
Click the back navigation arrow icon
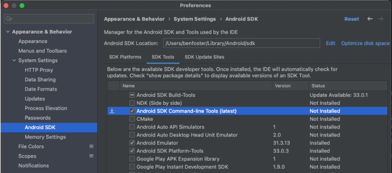[370, 19]
